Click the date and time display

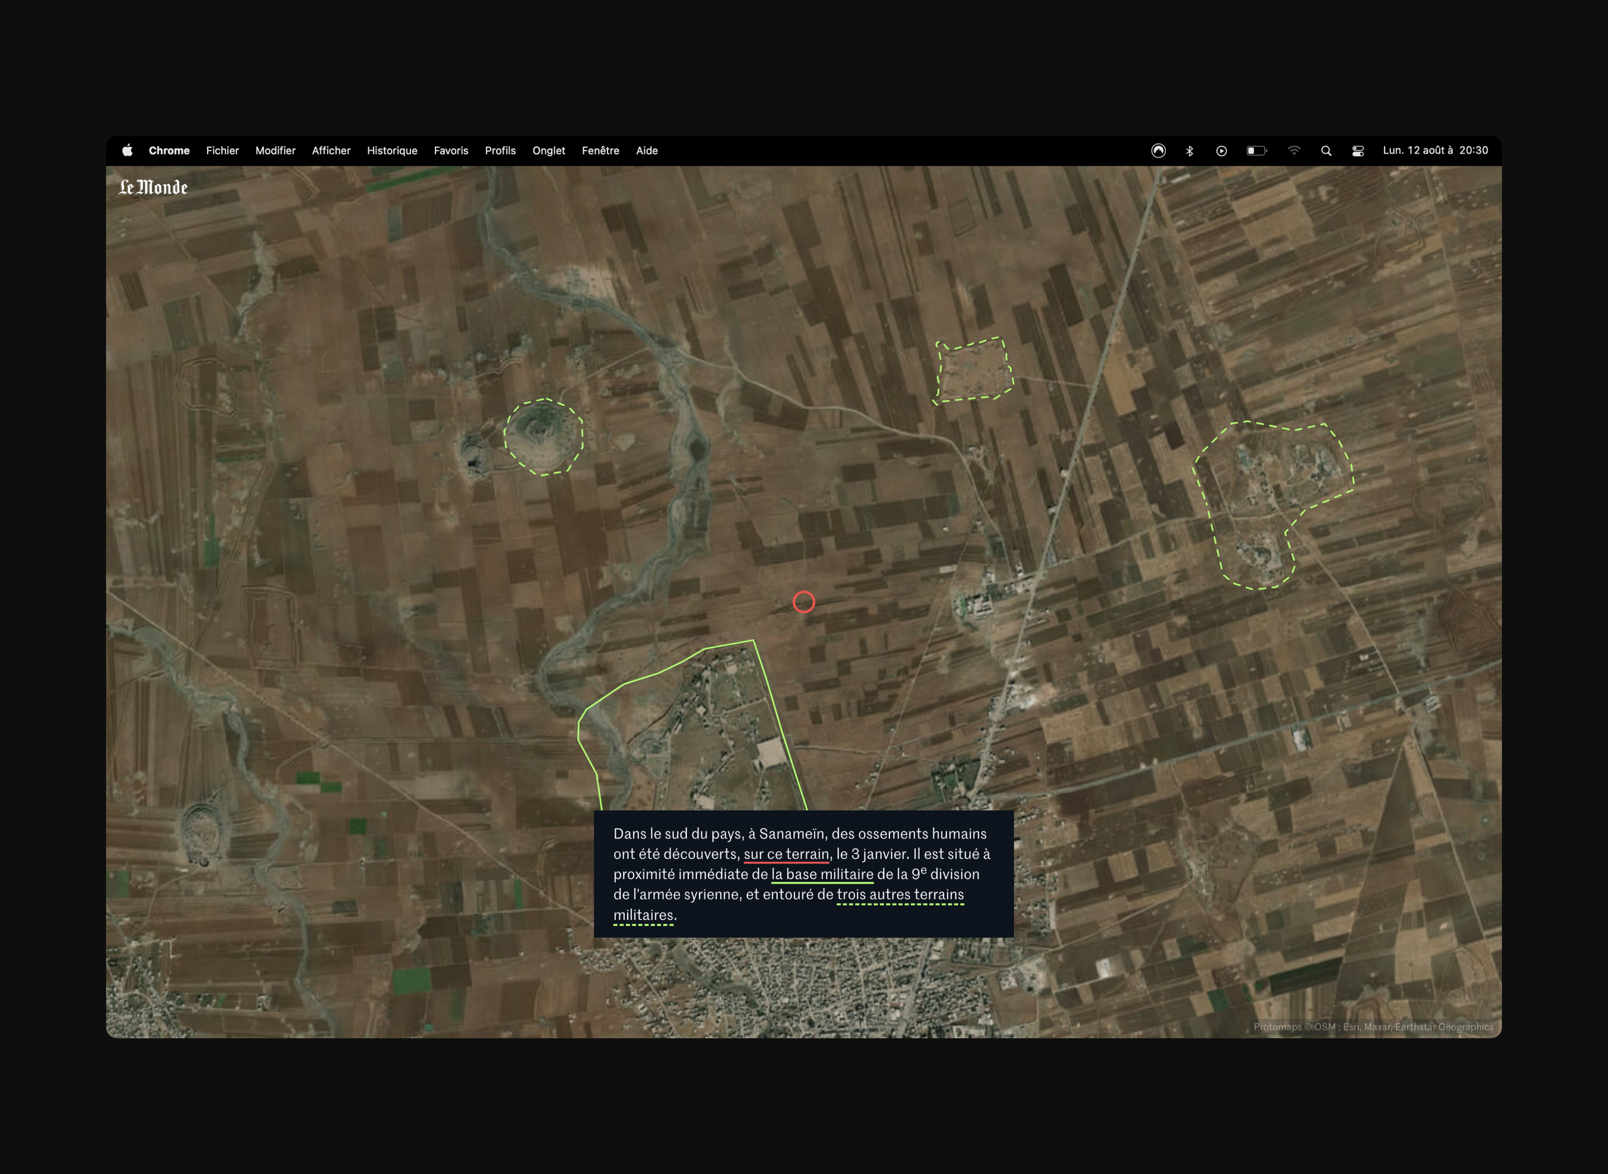pyautogui.click(x=1435, y=151)
